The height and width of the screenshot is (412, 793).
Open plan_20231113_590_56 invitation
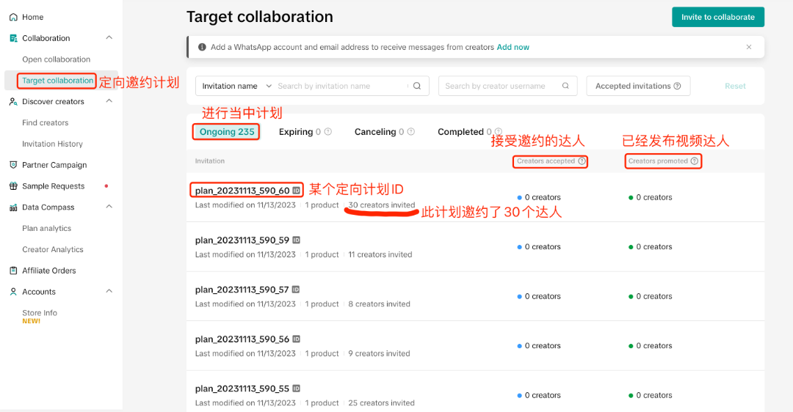point(242,339)
